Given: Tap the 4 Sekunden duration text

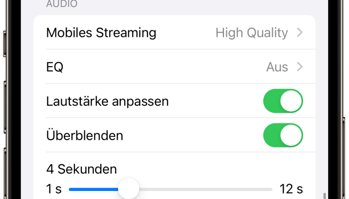Looking at the screenshot, I should coord(81,169).
